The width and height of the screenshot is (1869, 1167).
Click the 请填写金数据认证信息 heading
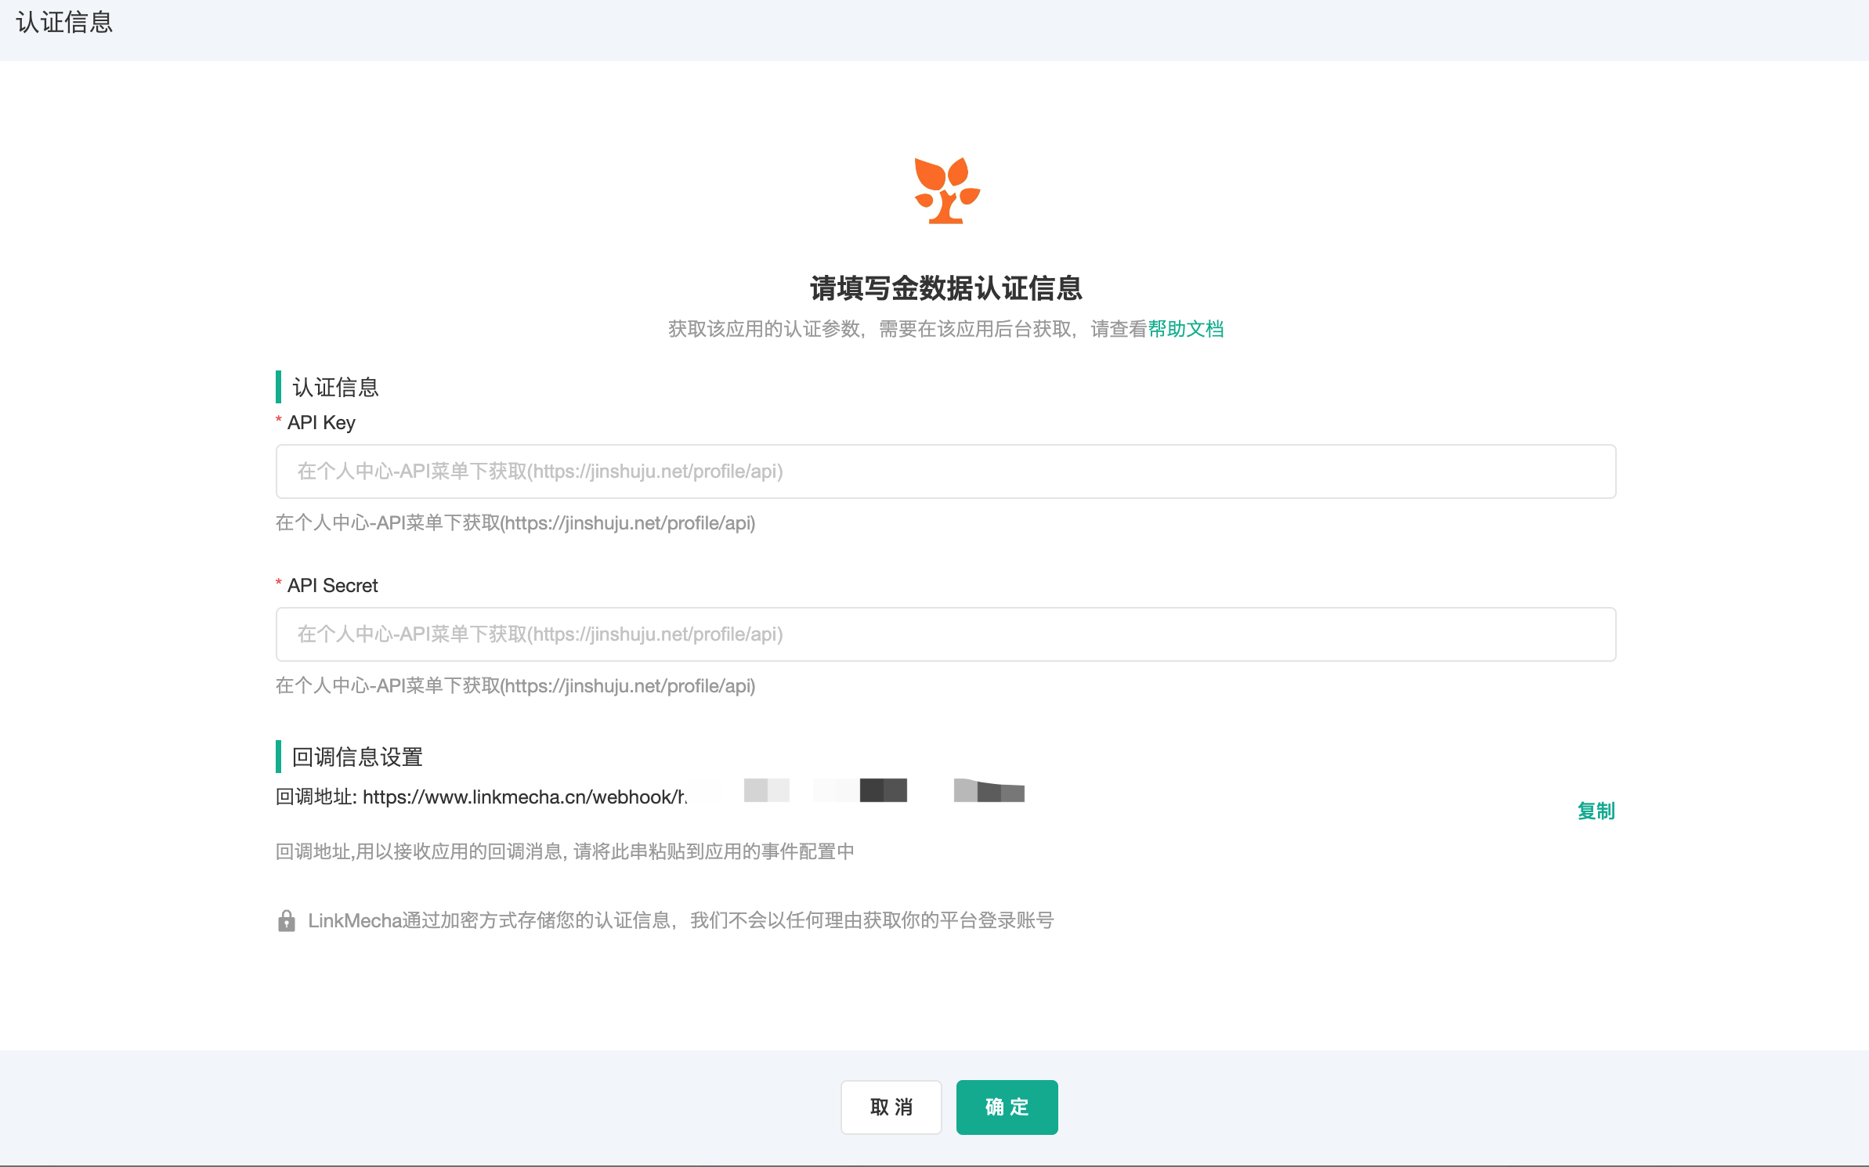pyautogui.click(x=945, y=287)
